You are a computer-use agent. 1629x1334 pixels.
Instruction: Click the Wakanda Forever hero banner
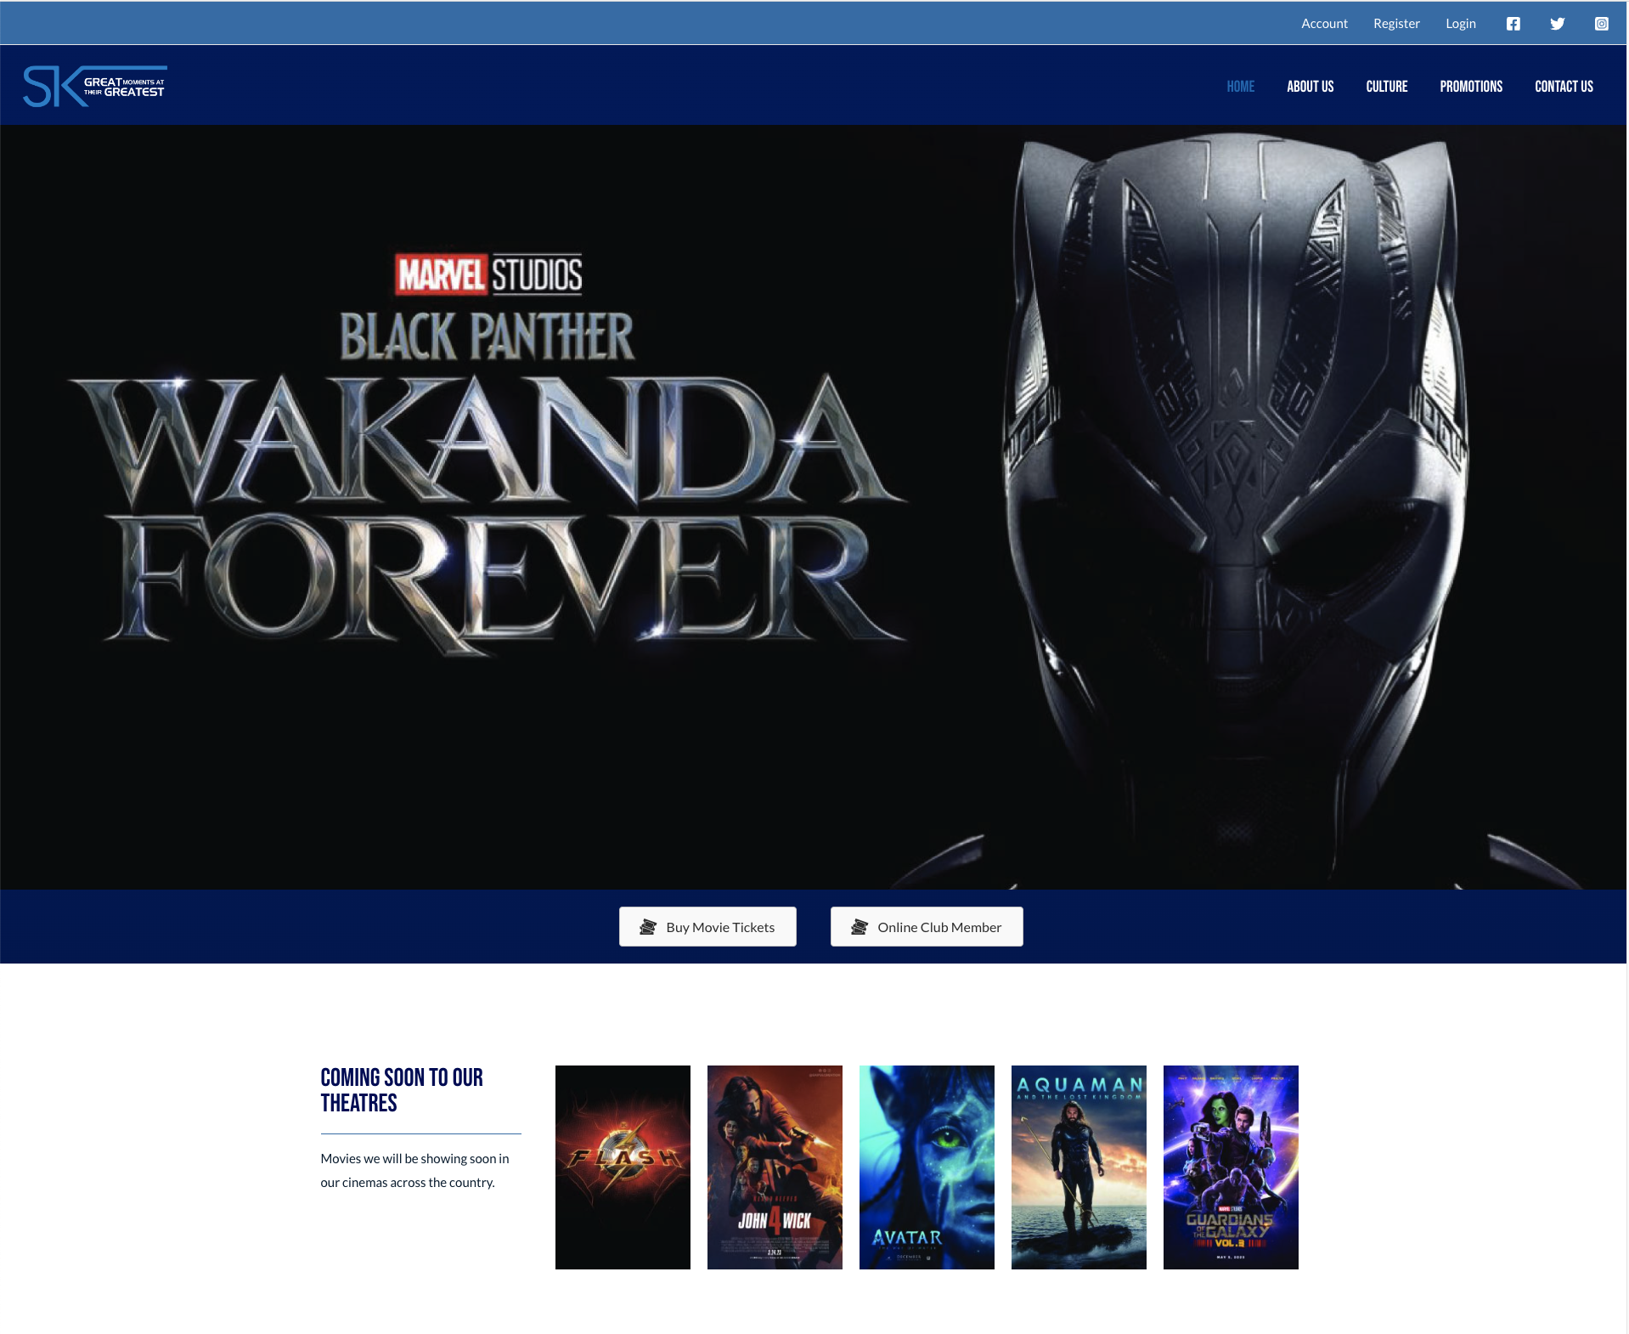[813, 507]
